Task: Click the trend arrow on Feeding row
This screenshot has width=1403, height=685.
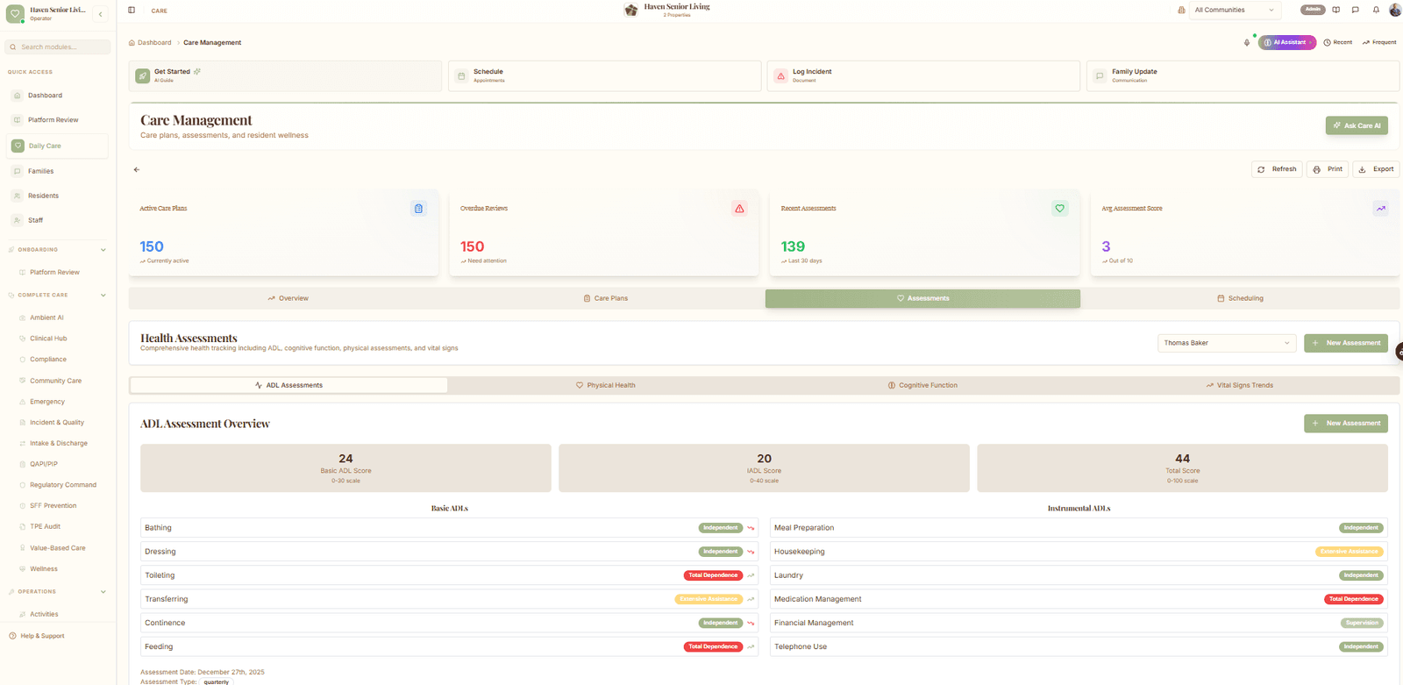Action: point(751,646)
